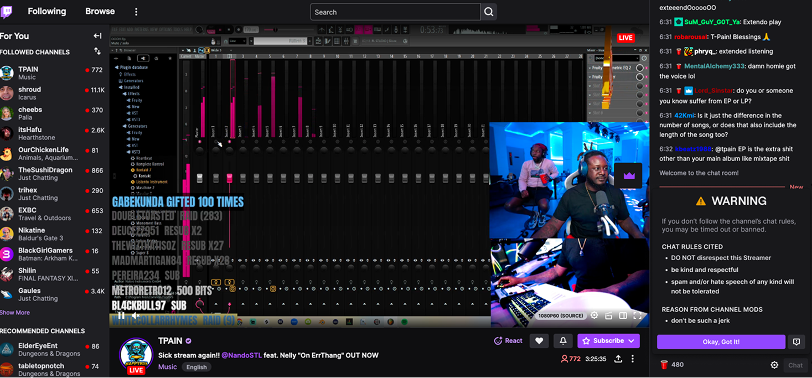Click username 42Kmi in chat
This screenshot has height=378, width=812.
click(x=685, y=116)
